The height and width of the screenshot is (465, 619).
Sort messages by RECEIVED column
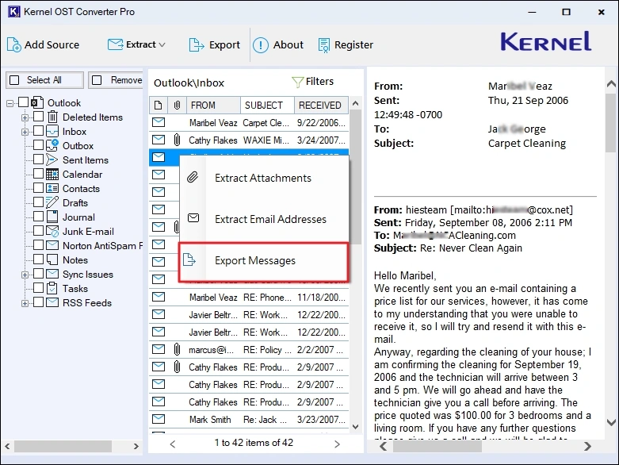(321, 105)
